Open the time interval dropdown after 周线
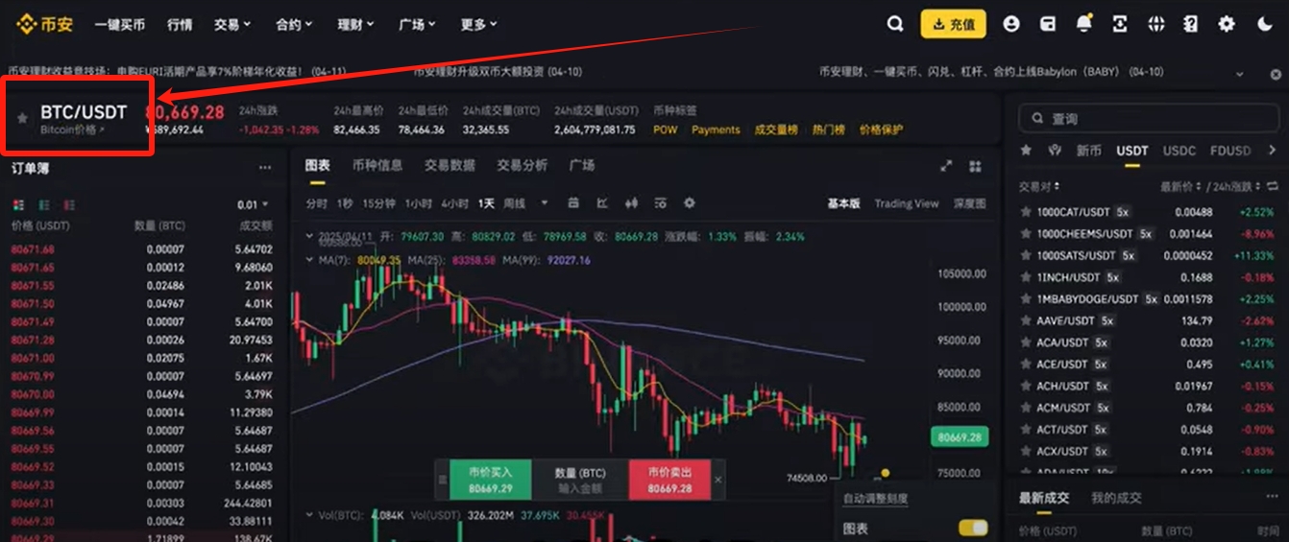Image resolution: width=1289 pixels, height=542 pixels. (x=545, y=203)
